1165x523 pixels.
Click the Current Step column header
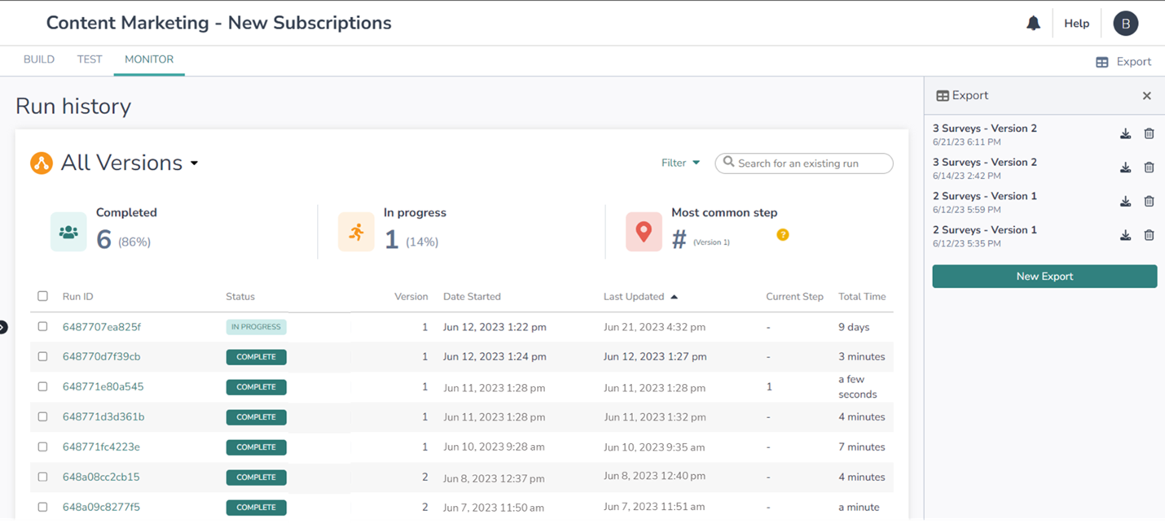pos(794,297)
